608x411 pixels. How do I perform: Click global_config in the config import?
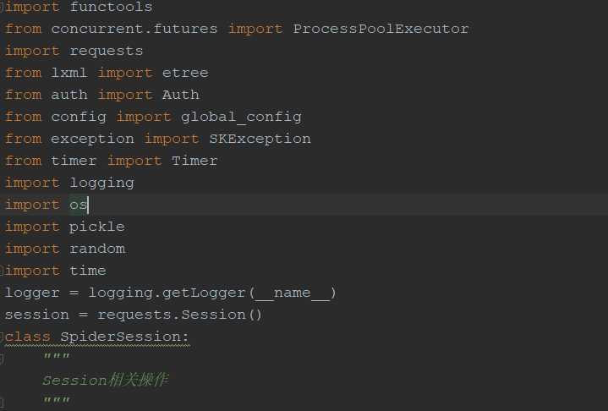(241, 117)
